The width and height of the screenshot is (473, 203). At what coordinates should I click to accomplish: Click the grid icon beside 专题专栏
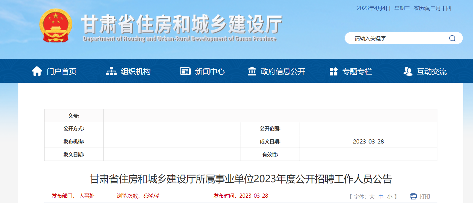334,71
